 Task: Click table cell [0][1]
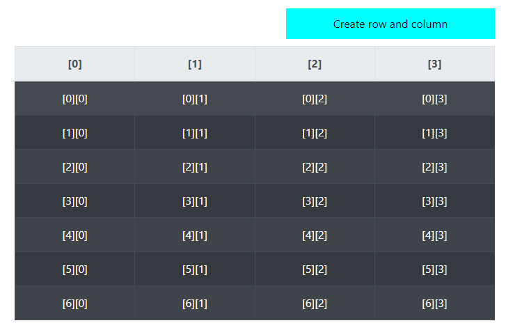coord(195,99)
